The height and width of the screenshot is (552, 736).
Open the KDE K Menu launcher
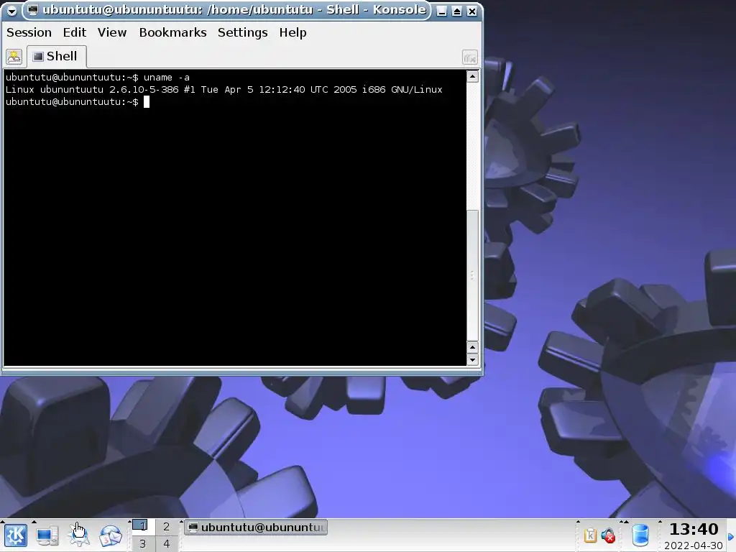16,535
